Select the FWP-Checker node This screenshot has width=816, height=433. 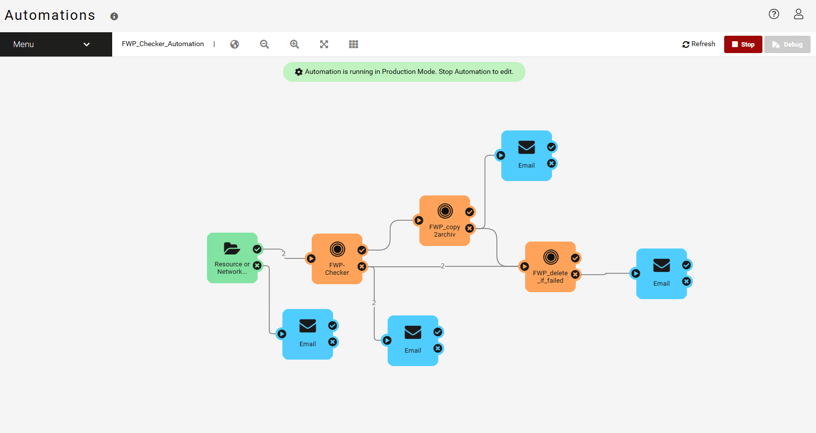[x=337, y=258]
